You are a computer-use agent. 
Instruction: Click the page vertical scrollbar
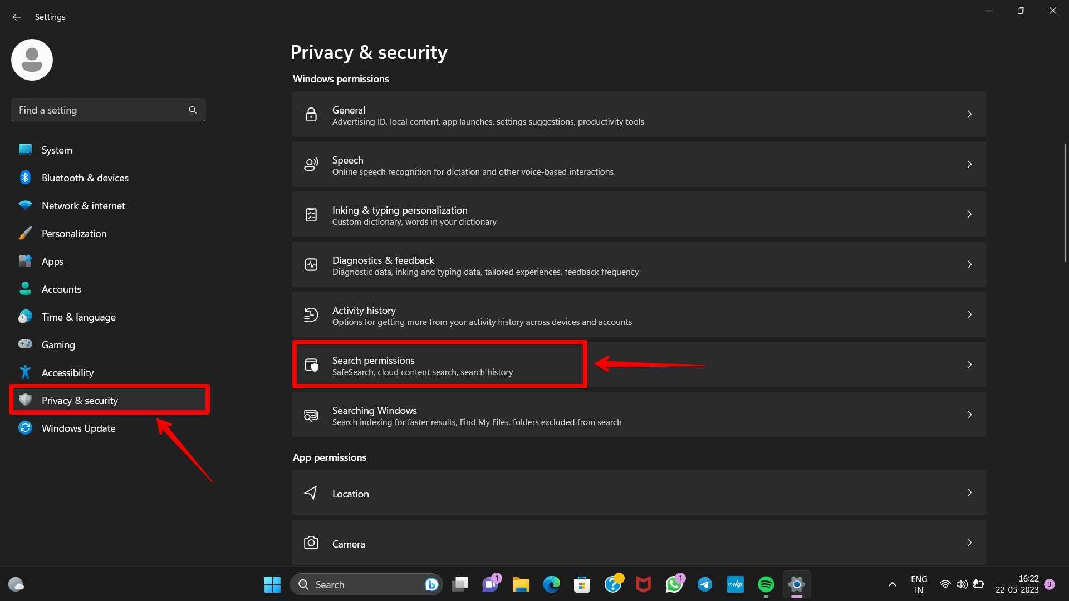tap(1065, 203)
